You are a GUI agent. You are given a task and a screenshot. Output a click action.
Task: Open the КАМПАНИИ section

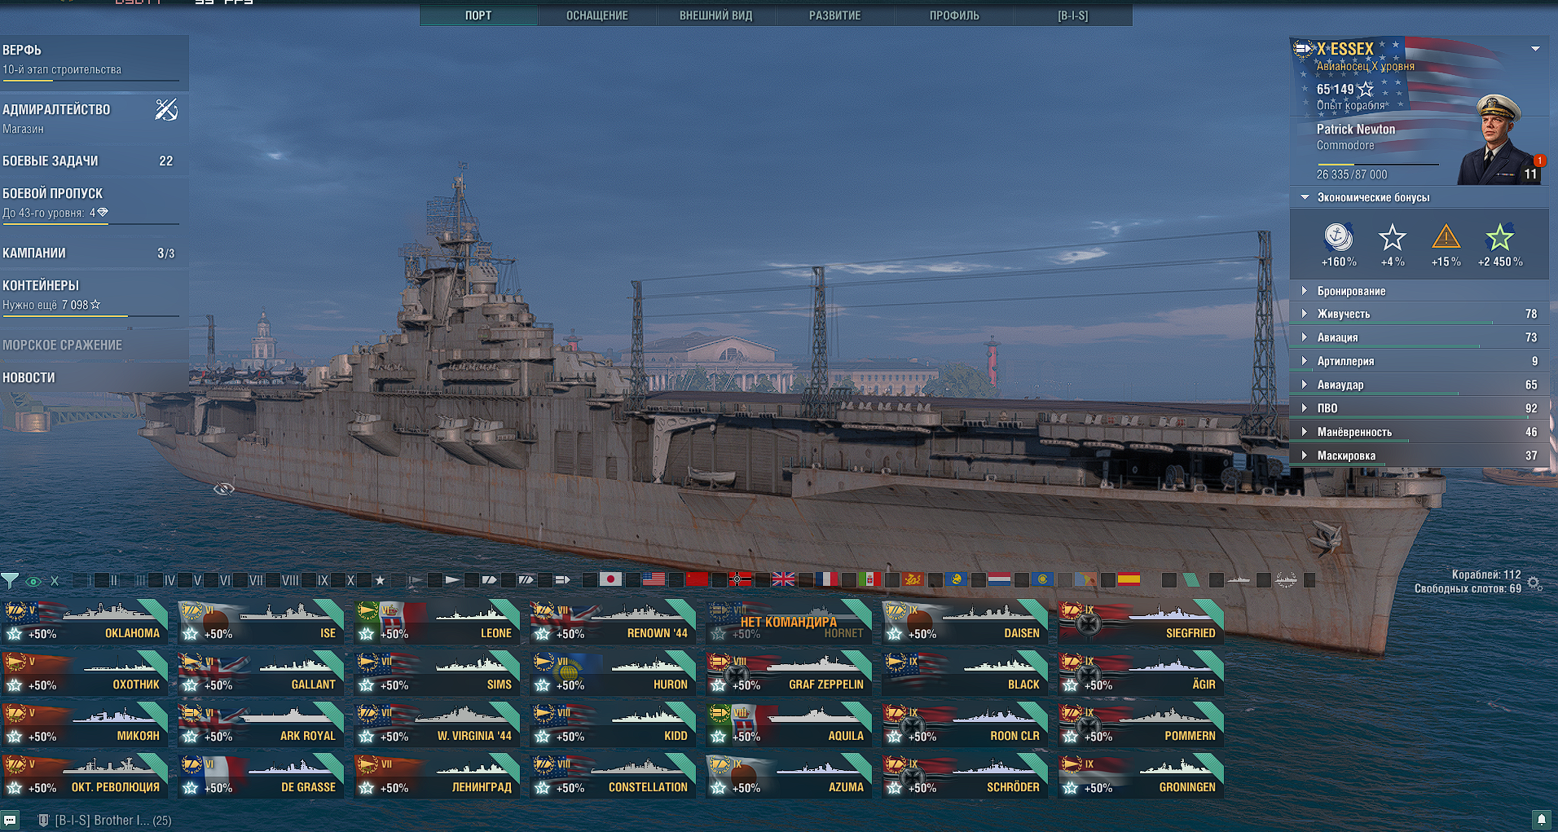point(94,253)
